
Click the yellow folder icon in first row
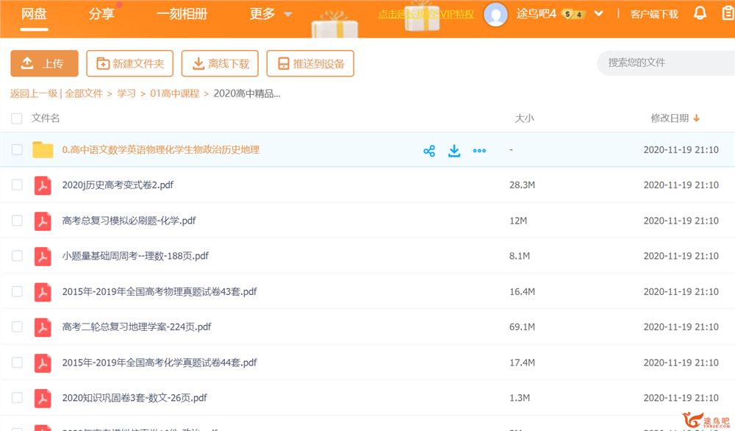pos(43,150)
